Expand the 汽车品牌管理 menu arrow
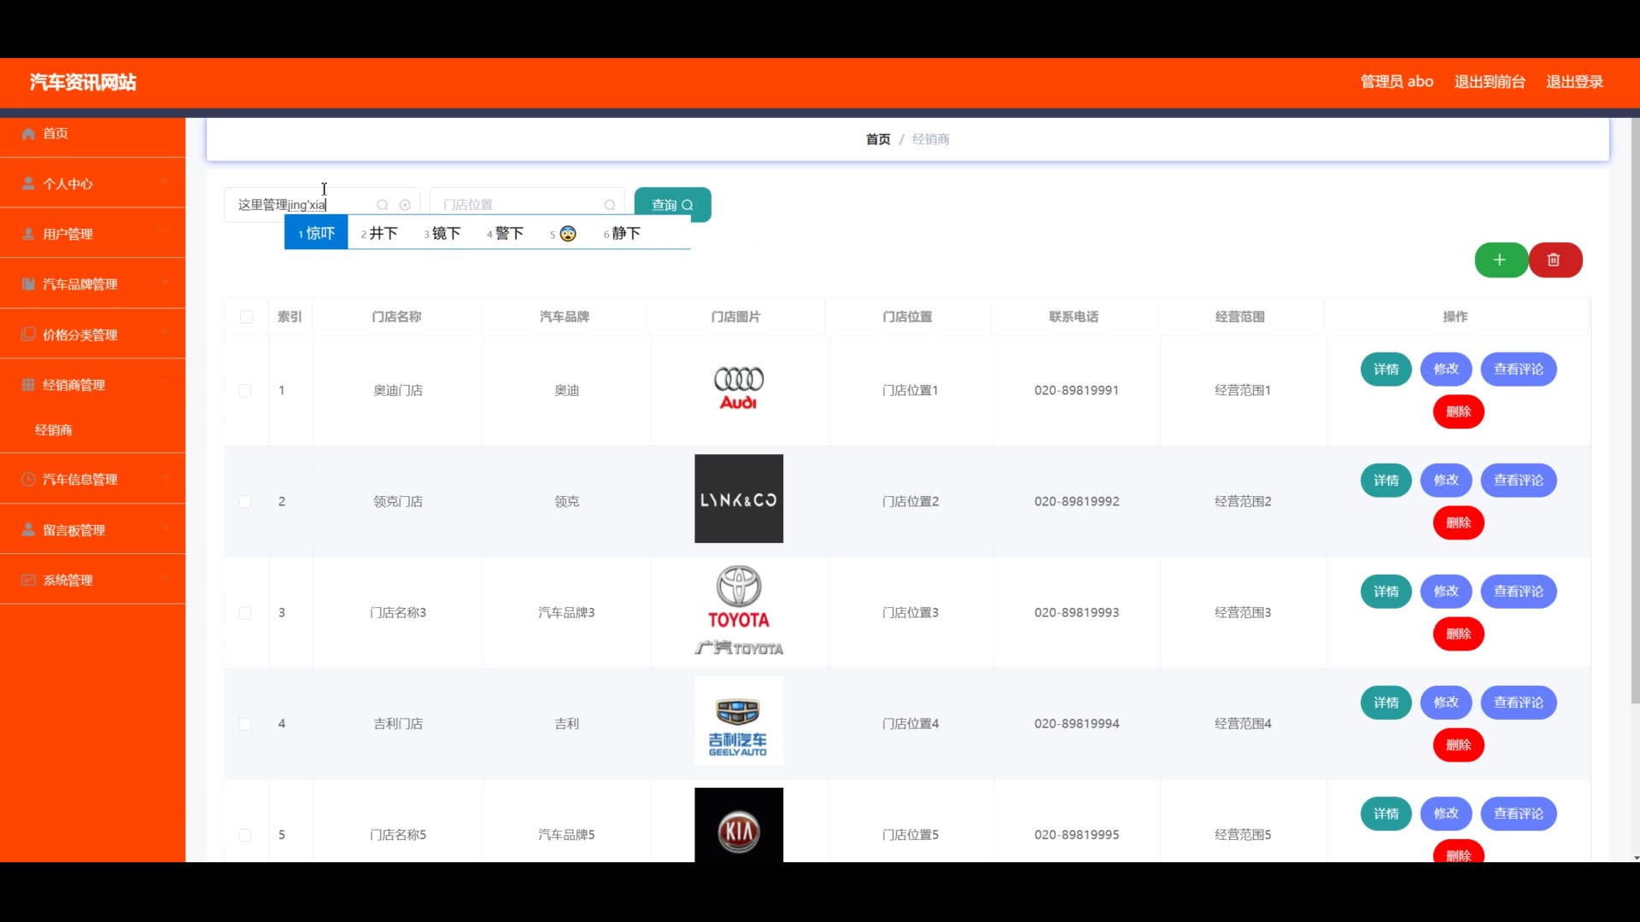The width and height of the screenshot is (1640, 922). pos(165,283)
